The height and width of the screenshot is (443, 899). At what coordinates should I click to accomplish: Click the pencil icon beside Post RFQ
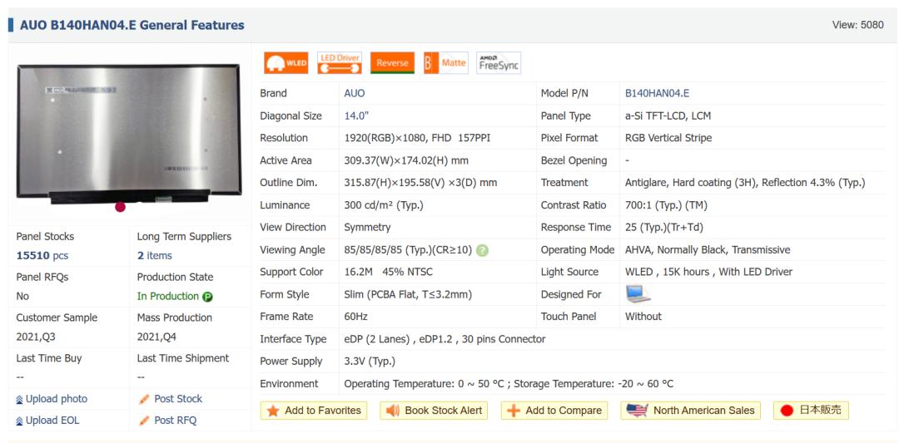[x=144, y=420]
